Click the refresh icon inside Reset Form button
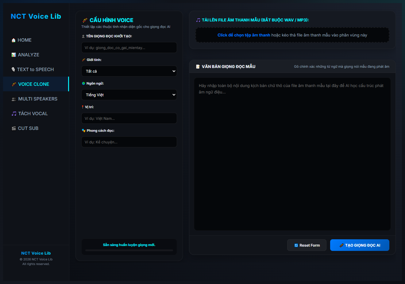This screenshot has height=284, width=405. [296, 245]
